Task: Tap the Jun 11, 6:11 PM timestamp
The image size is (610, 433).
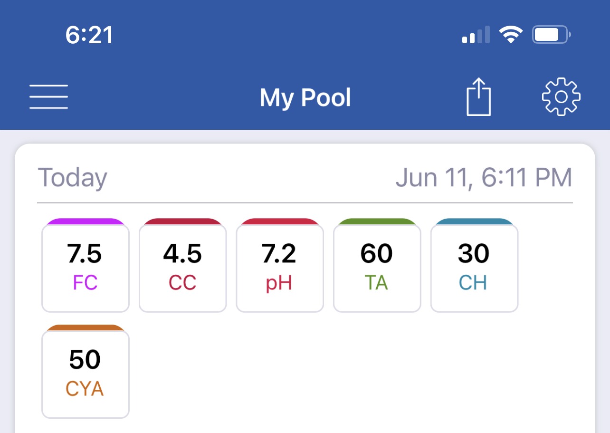Action: point(484,178)
